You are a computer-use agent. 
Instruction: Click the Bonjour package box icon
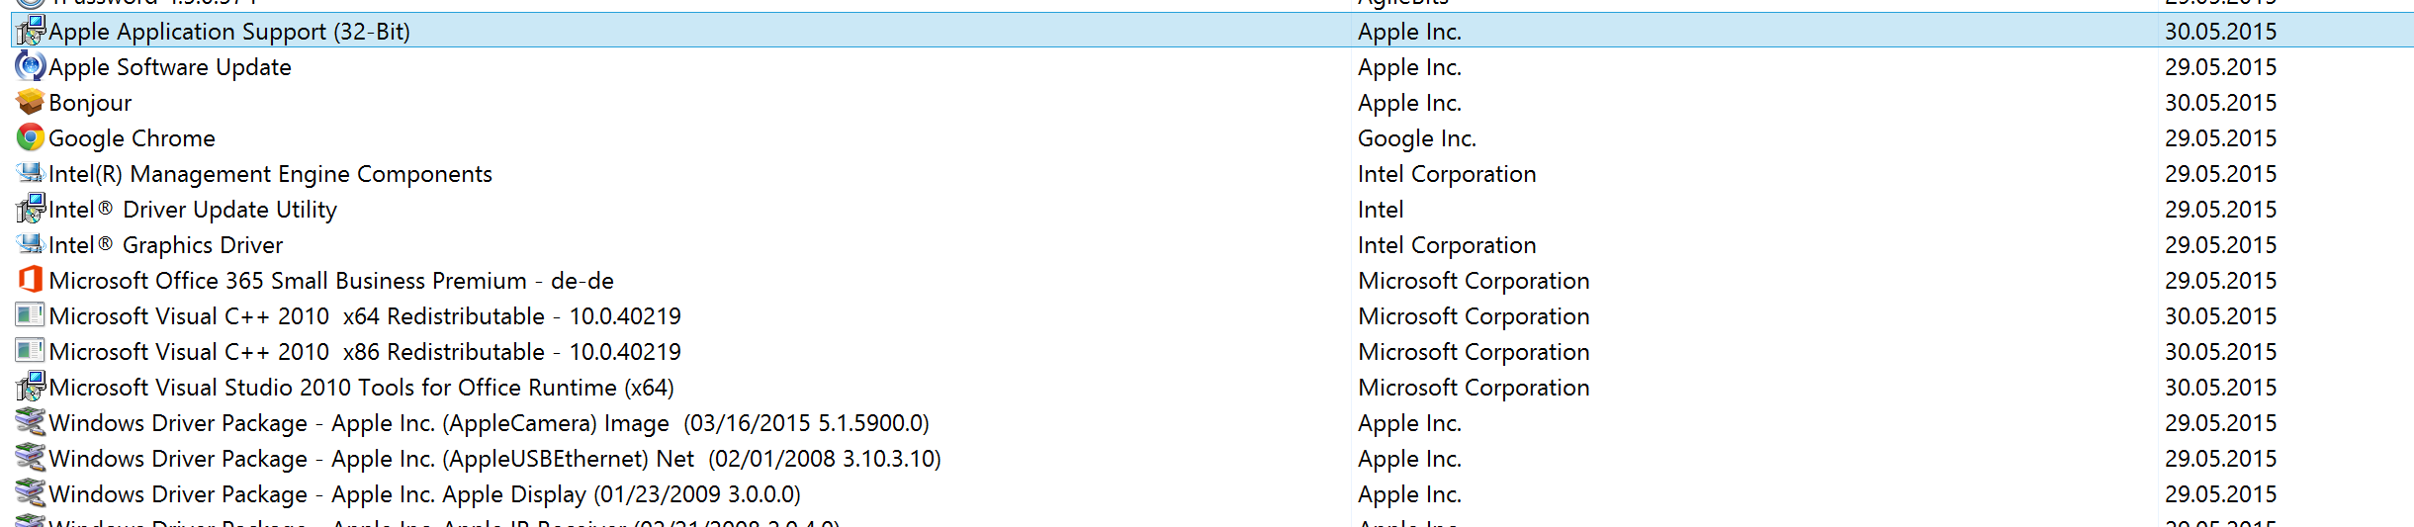(31, 102)
